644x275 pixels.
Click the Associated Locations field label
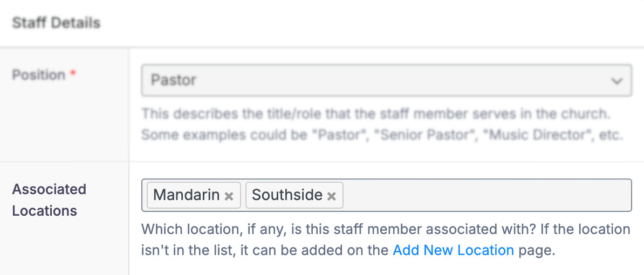(49, 200)
